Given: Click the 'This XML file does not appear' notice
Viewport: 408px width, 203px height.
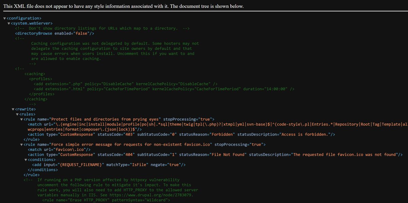Looking at the screenshot, I should pyautogui.click(x=123, y=6).
